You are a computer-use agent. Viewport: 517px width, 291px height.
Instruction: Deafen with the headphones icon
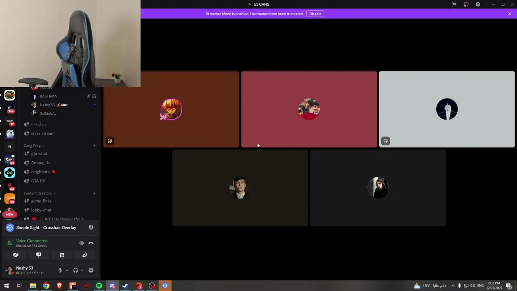76,270
